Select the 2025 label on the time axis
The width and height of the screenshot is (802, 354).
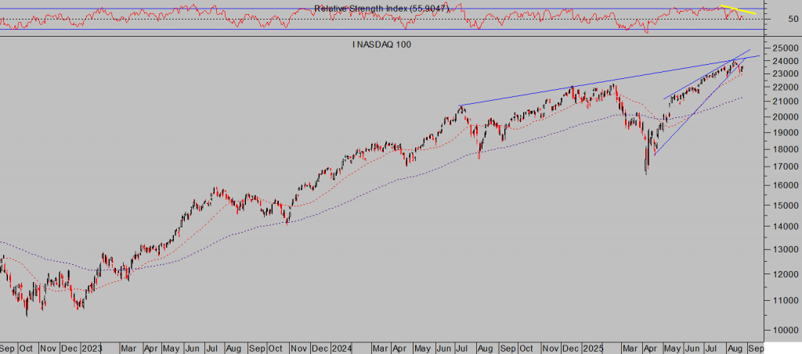pyautogui.click(x=591, y=347)
